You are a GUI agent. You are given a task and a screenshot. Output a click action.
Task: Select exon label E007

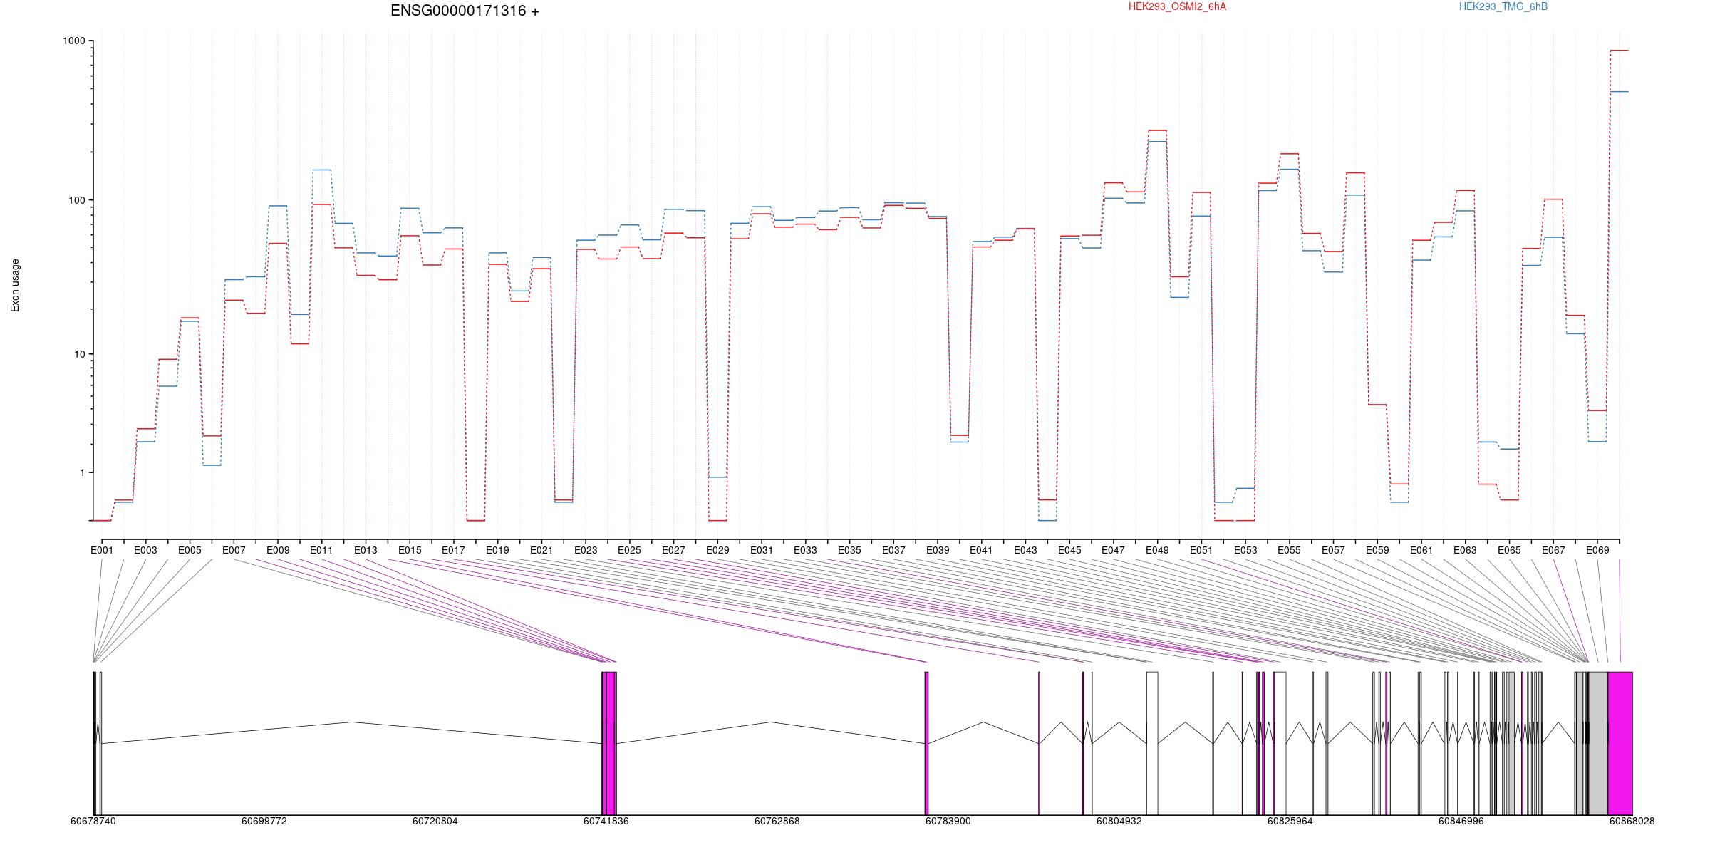(234, 550)
